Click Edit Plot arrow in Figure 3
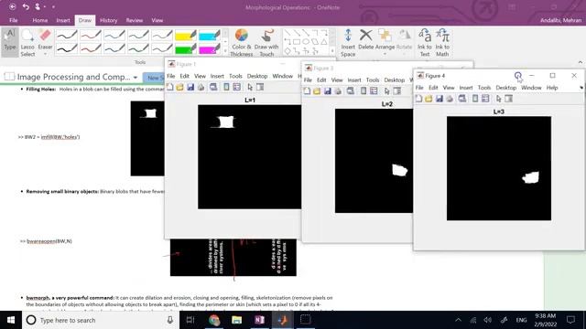The width and height of the screenshot is (586, 329). coord(386,91)
